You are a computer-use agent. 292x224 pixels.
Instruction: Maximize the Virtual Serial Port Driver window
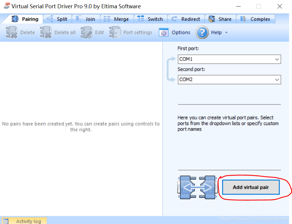pos(259,6)
